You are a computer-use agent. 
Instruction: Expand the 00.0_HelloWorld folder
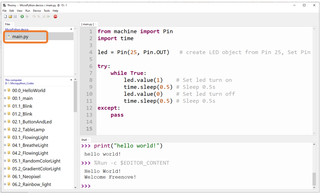point(5,90)
